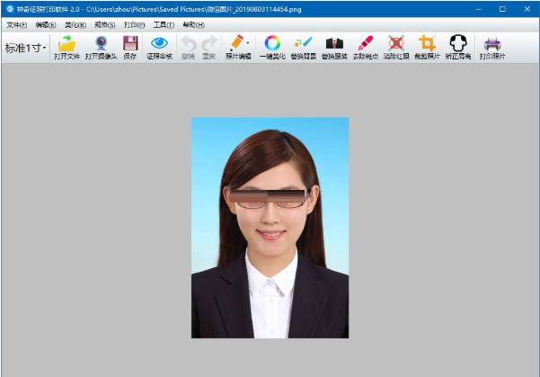Viewport: 540px width, 377px height.
Task: Print using the 打印照片 printer icon
Action: click(x=491, y=45)
